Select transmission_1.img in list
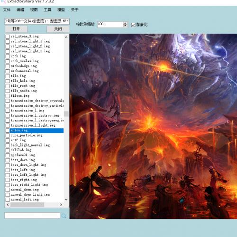237x237 pixels. 27,110
